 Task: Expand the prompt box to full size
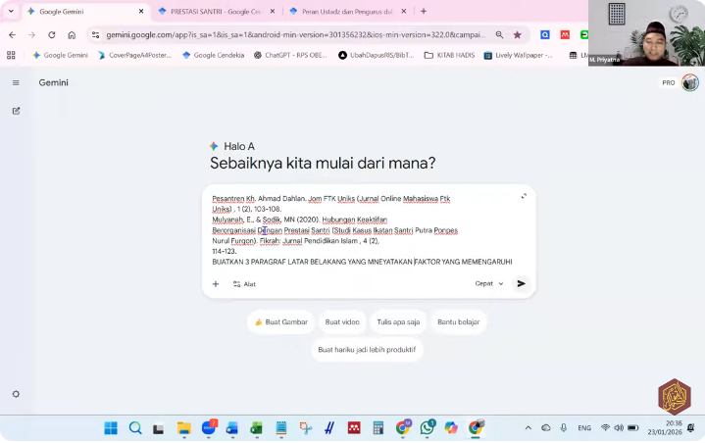point(523,196)
